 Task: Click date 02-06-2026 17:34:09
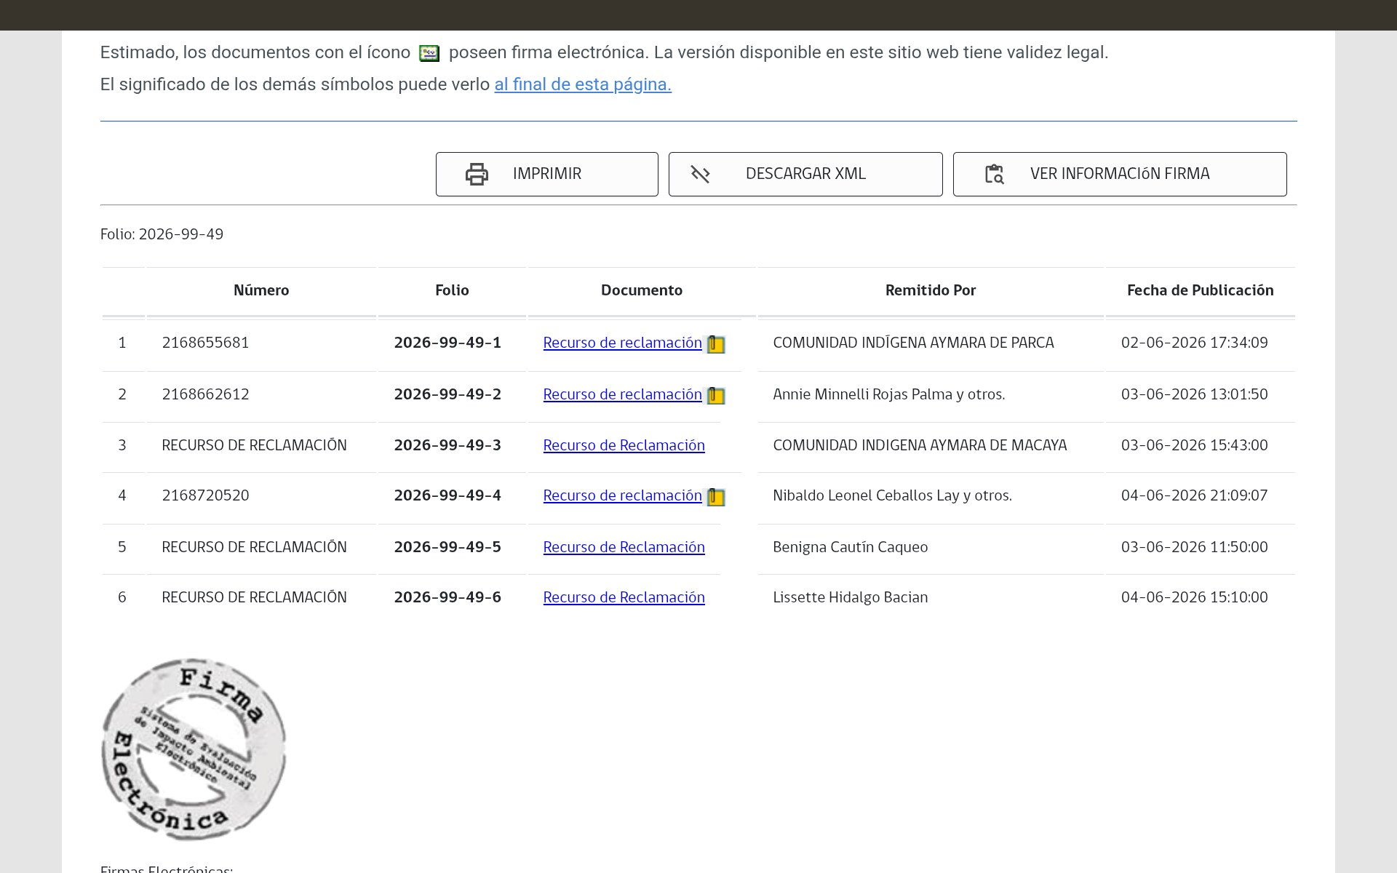tap(1195, 343)
